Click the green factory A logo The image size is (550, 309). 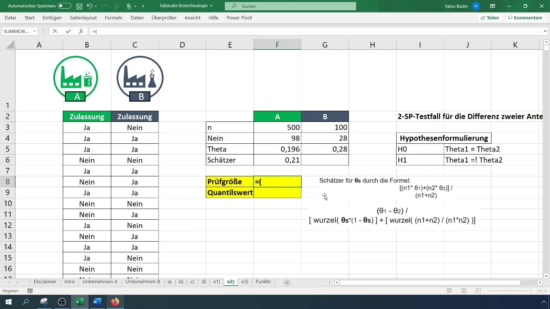click(x=76, y=79)
